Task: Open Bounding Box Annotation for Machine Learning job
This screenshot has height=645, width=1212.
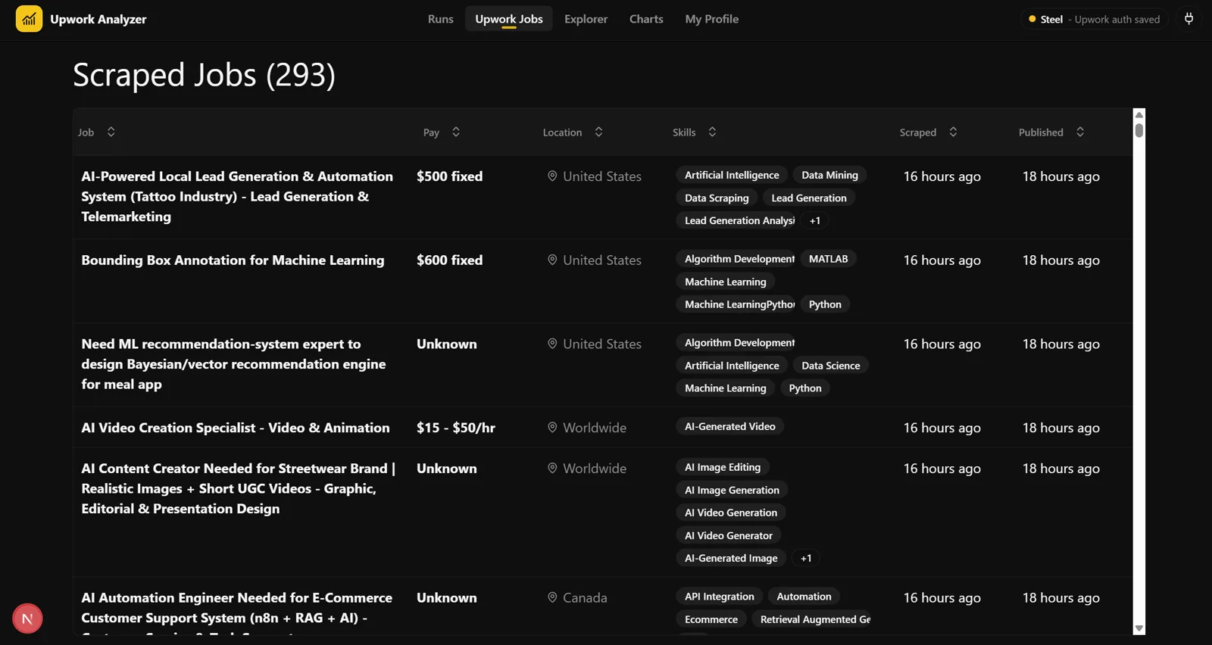Action: 233,260
